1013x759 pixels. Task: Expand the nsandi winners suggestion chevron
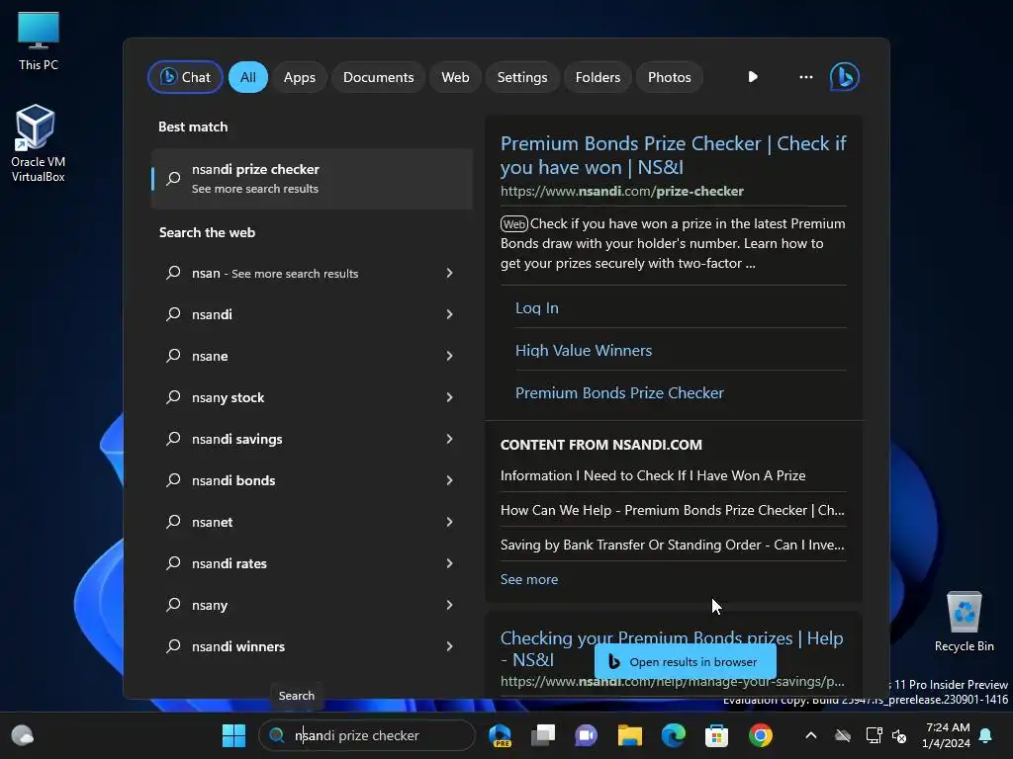(450, 646)
